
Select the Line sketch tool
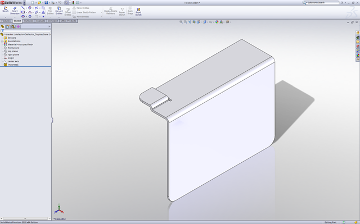(x=23, y=8)
